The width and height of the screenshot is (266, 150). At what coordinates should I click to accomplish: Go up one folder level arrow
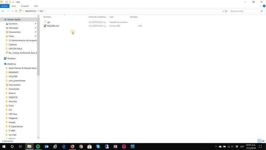(16, 11)
